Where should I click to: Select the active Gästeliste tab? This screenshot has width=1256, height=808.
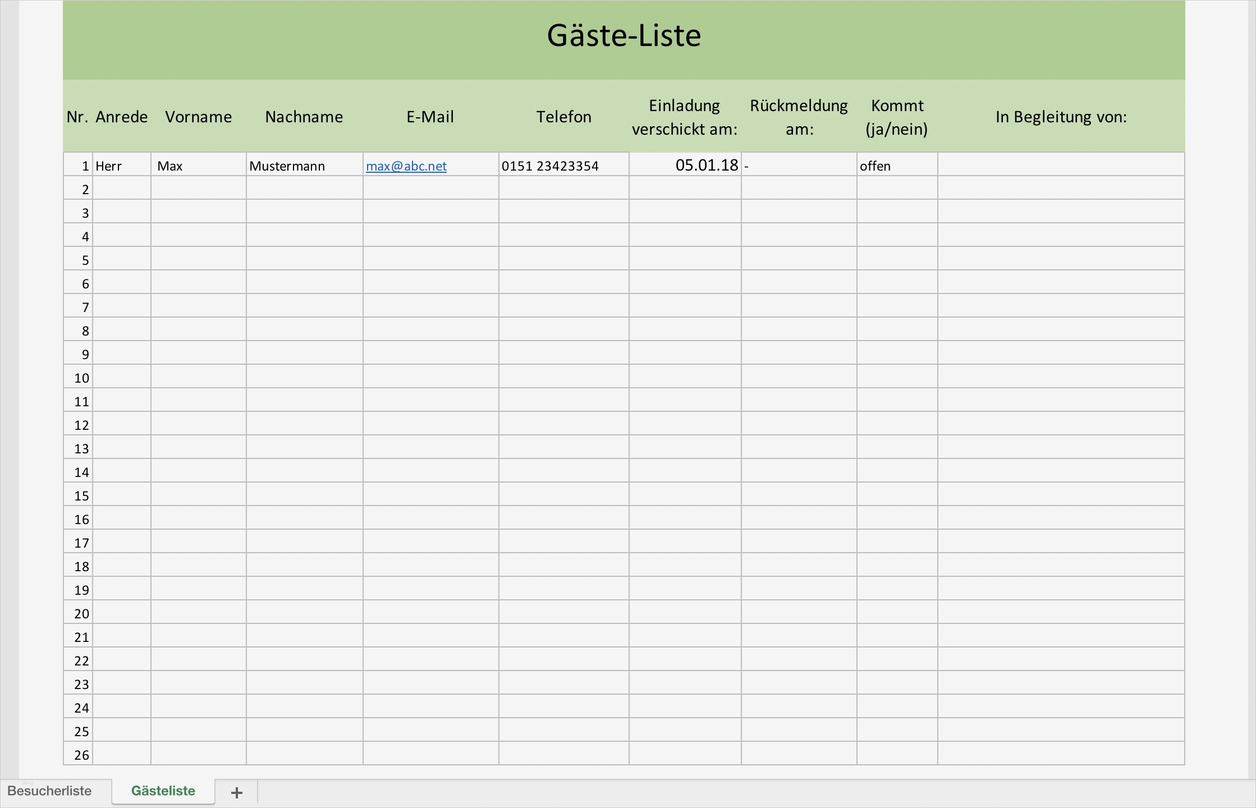(163, 791)
